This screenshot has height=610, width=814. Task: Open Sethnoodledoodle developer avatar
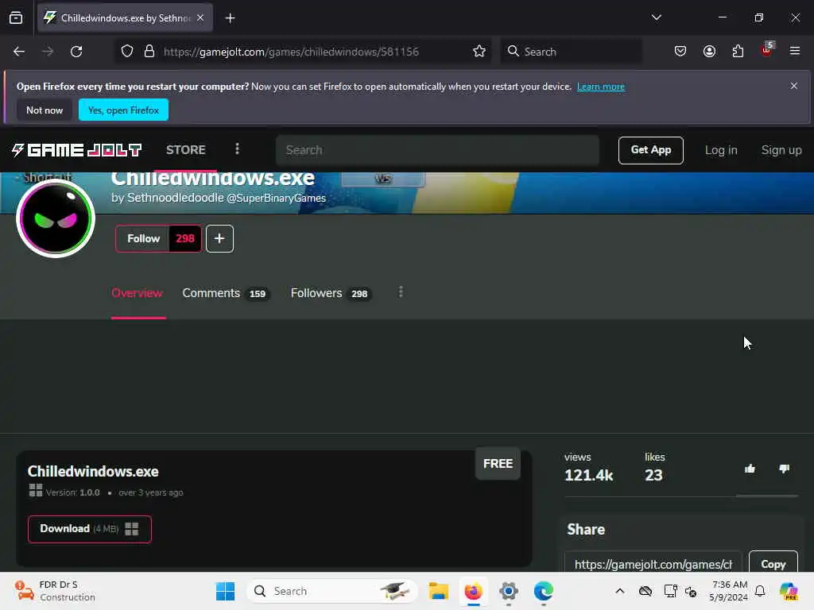tap(56, 218)
